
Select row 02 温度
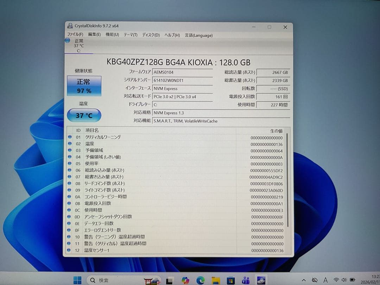(x=176, y=144)
